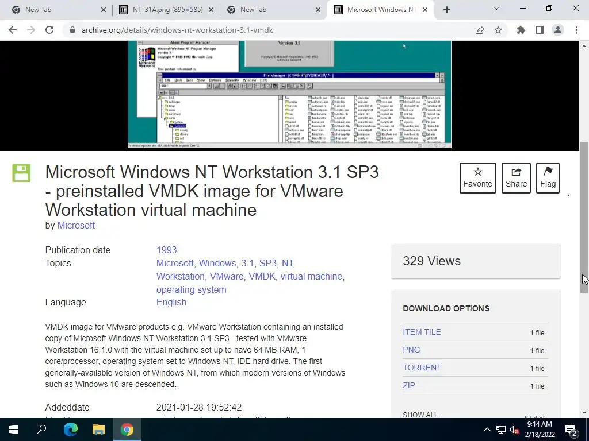Screen dimensions: 589x441
Task: Open the network status tray icon
Action: coord(501,430)
